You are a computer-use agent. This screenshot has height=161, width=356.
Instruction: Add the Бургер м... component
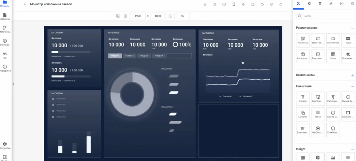point(333,114)
